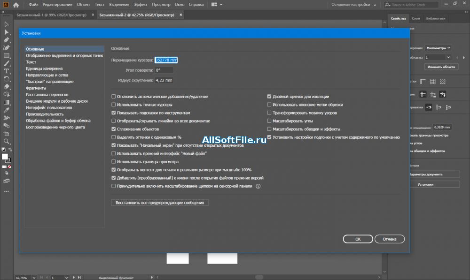
Task: Pick the Zoom magnifier tool
Action: tap(7, 141)
